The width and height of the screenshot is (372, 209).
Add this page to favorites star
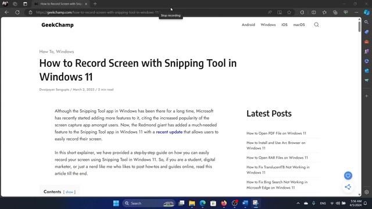click(289, 12)
